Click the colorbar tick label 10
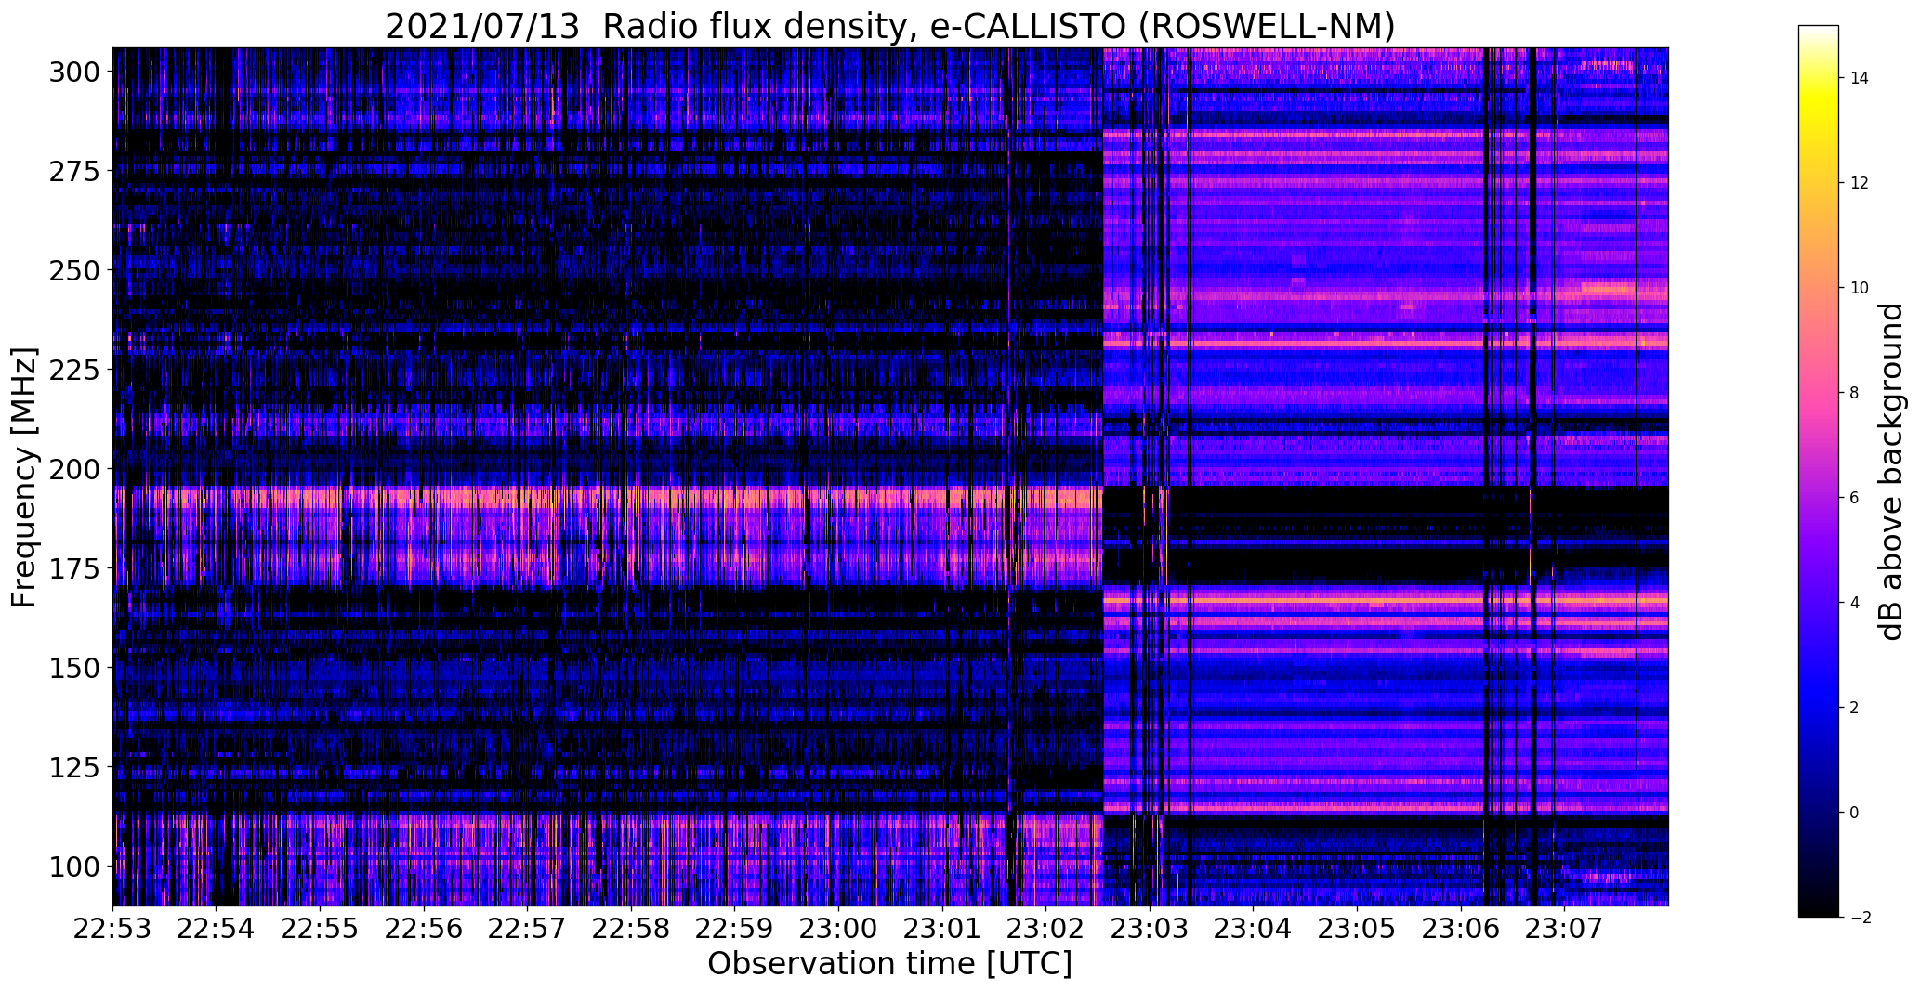The height and width of the screenshot is (991, 1920). click(1860, 288)
